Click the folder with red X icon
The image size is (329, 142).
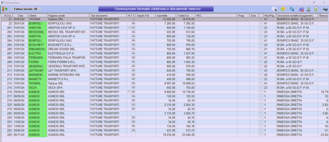pyautogui.click(x=301, y=9)
